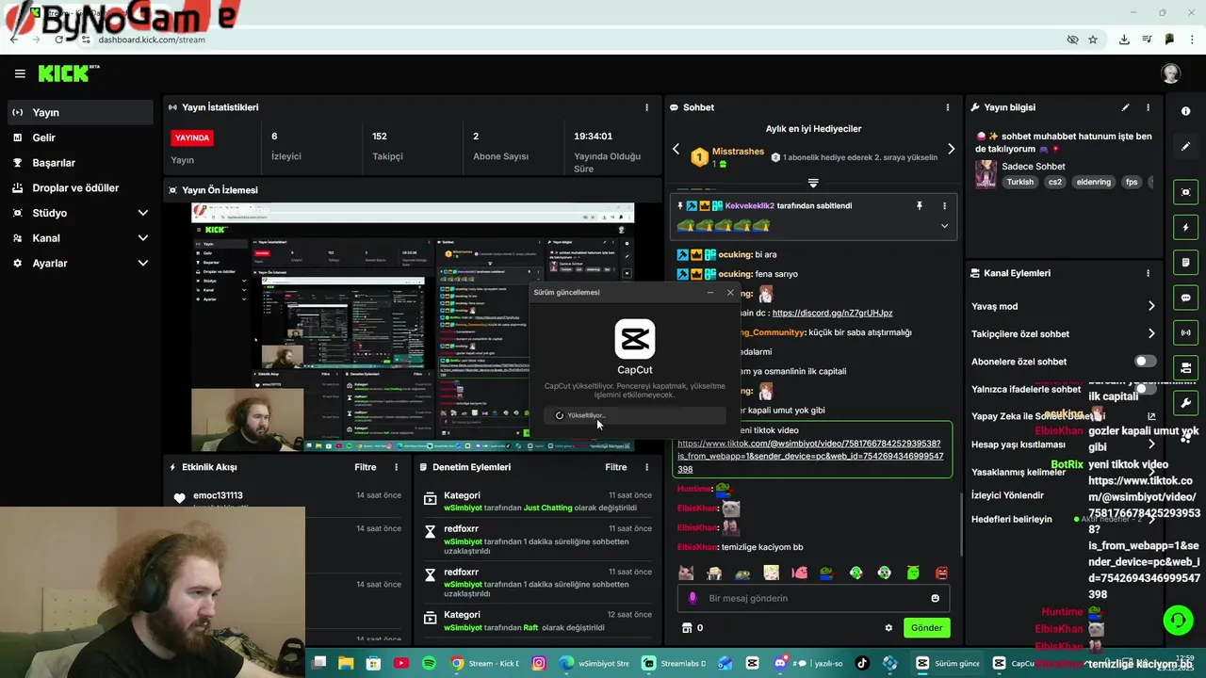Open the discord.gg link in chat
The width and height of the screenshot is (1206, 678).
(x=832, y=313)
